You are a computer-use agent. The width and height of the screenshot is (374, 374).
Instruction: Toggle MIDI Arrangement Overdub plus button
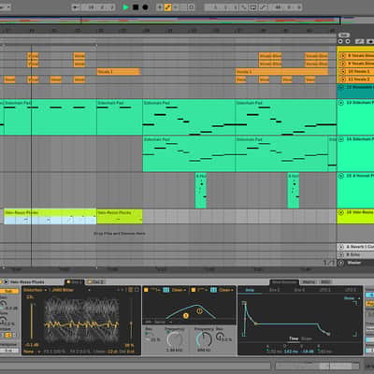coord(160,7)
